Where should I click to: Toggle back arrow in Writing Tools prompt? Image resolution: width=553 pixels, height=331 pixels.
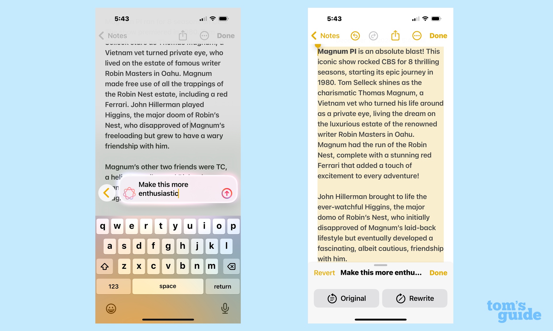click(107, 193)
